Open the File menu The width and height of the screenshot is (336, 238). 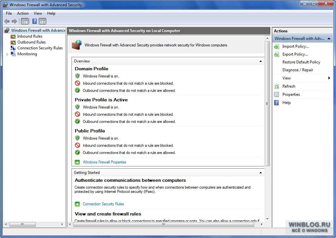coord(9,13)
